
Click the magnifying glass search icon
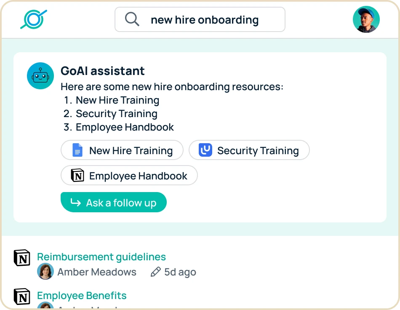[131, 19]
